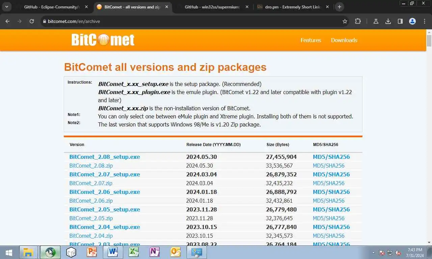The height and width of the screenshot is (259, 432).
Task: Click the BitComet logo
Action: coord(103,40)
